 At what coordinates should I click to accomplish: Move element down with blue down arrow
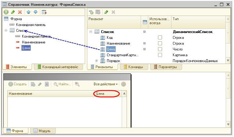(35, 12)
